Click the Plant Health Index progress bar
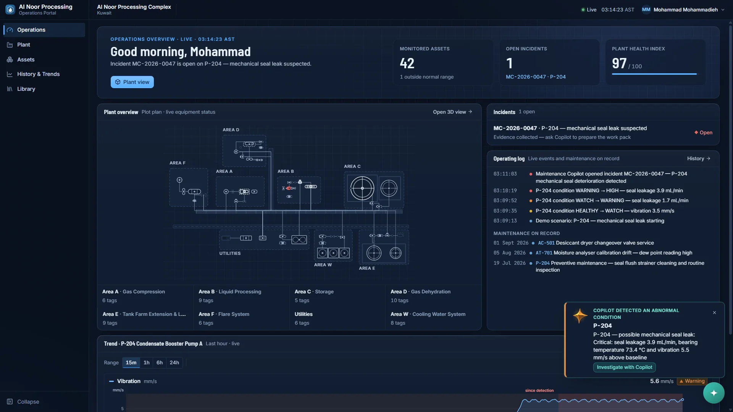The width and height of the screenshot is (733, 412). [654, 74]
